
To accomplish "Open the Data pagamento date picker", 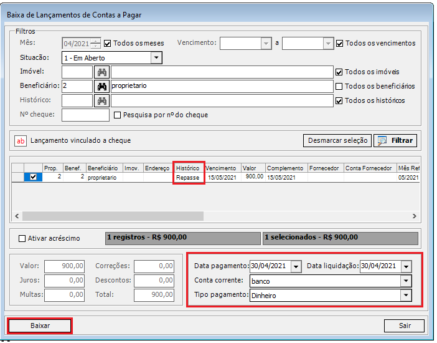I will click(296, 266).
